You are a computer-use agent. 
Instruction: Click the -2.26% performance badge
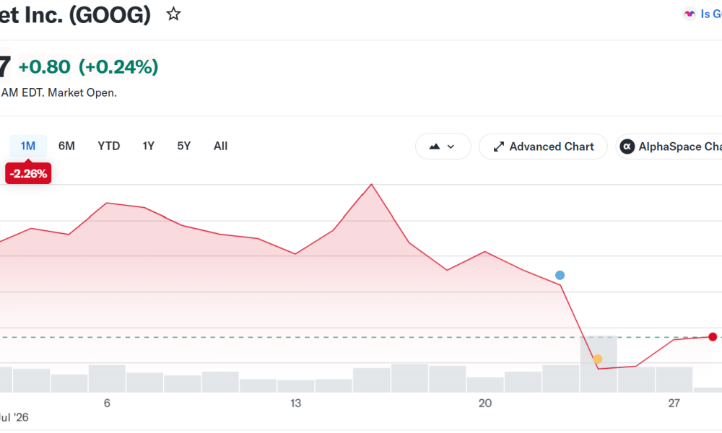(28, 173)
